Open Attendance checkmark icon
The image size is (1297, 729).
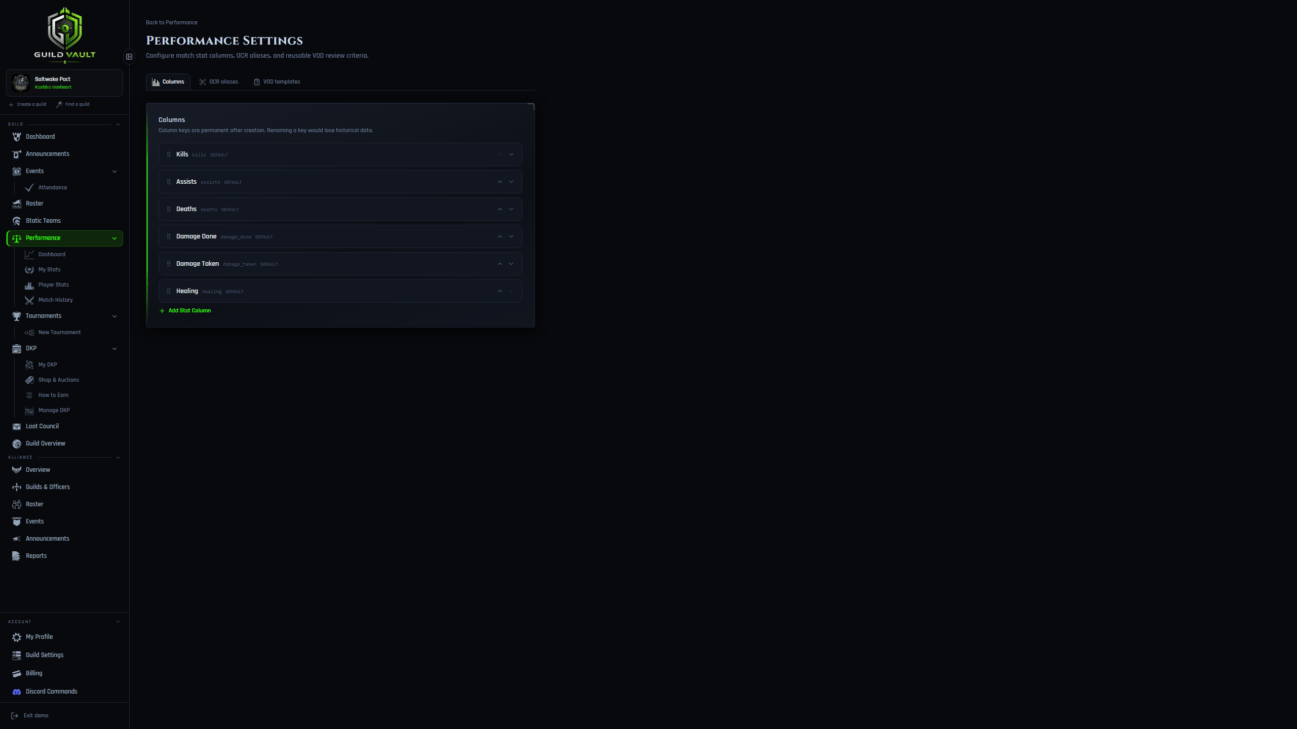(x=29, y=188)
